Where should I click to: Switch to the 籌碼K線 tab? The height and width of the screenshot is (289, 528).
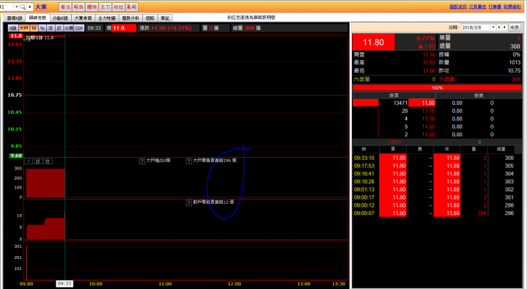point(15,18)
